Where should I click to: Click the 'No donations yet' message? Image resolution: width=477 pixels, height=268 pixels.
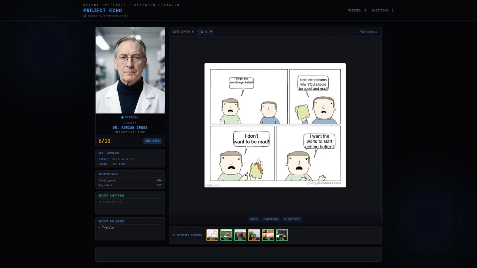click(x=110, y=202)
